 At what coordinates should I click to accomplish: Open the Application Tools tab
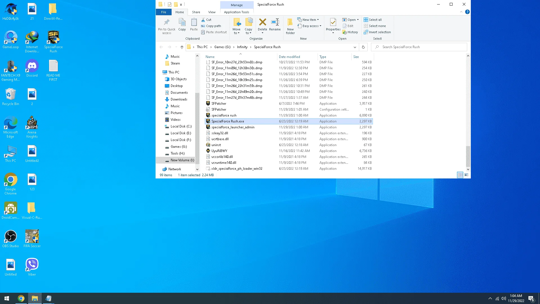point(237,12)
